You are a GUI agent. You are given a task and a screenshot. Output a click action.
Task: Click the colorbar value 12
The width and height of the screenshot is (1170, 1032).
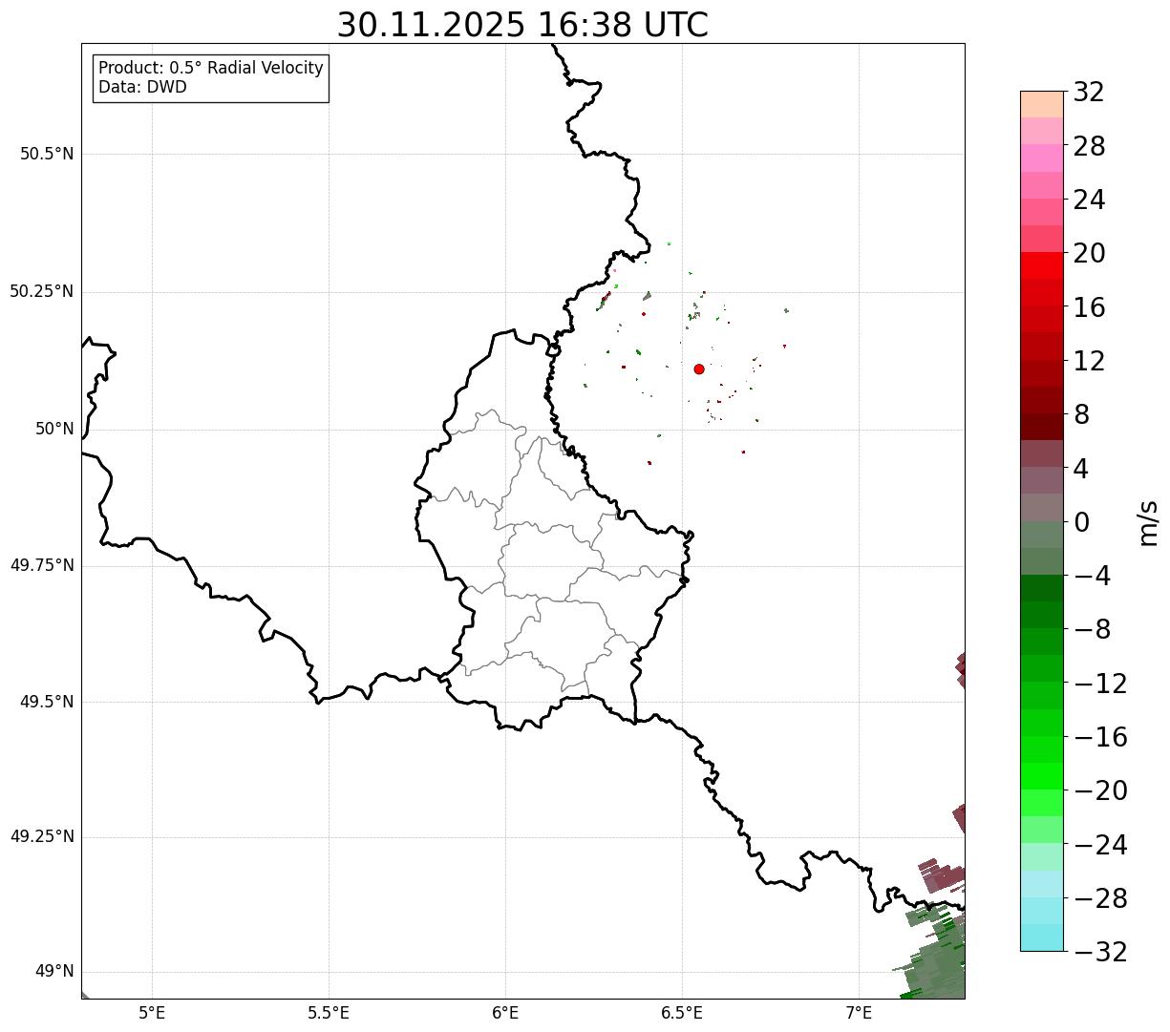pyautogui.click(x=1089, y=361)
